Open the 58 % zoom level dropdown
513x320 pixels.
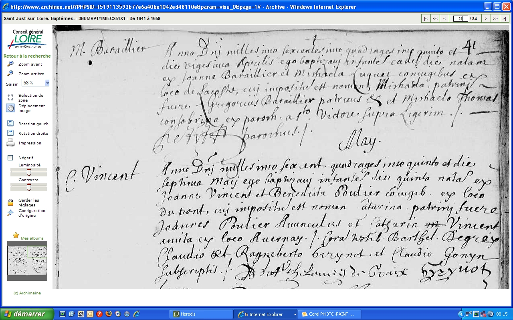coord(47,83)
